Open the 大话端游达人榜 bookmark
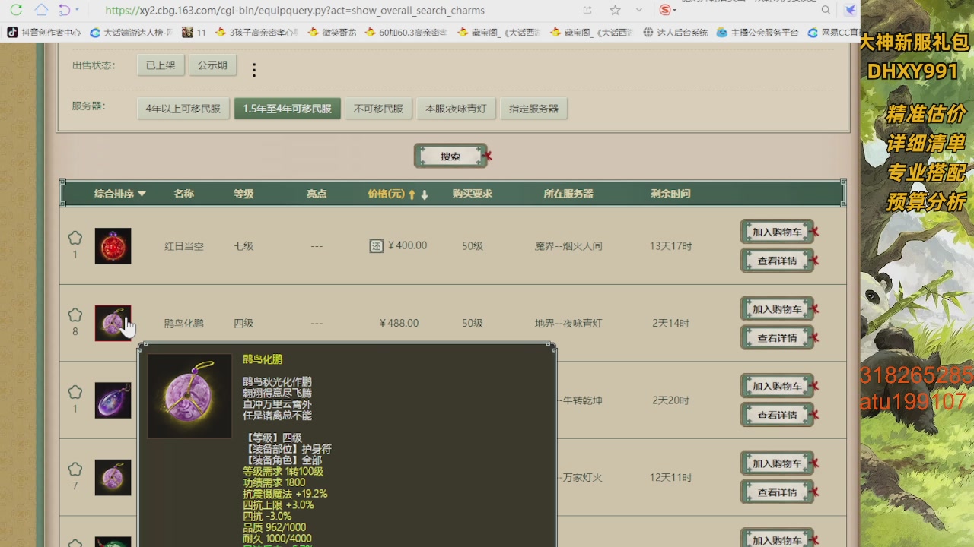The image size is (974, 547). coord(131,33)
